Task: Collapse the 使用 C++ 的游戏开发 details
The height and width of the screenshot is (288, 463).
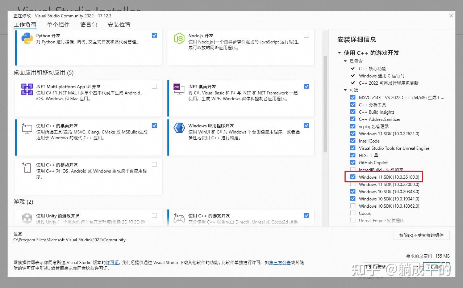Action: click(x=339, y=52)
